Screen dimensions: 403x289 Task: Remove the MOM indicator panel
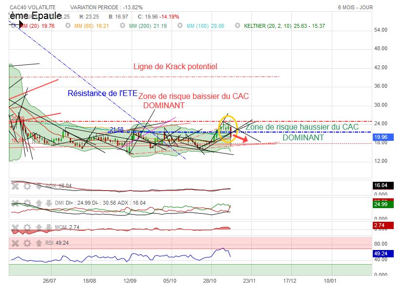pyautogui.click(x=15, y=227)
